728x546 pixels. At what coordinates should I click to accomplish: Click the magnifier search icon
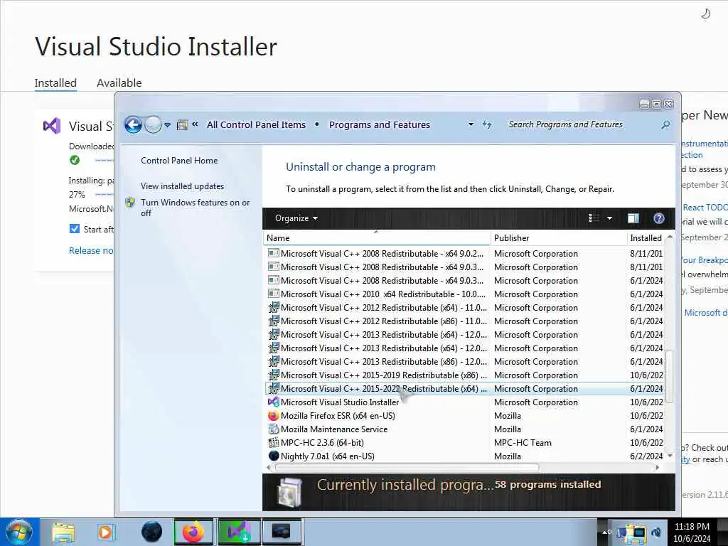[x=665, y=124]
